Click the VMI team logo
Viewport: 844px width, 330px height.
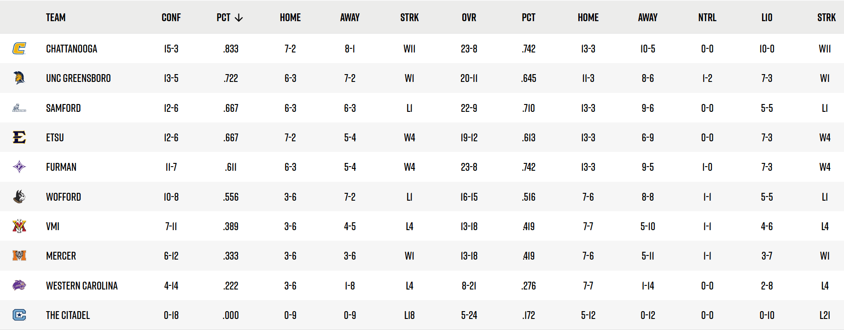click(19, 226)
